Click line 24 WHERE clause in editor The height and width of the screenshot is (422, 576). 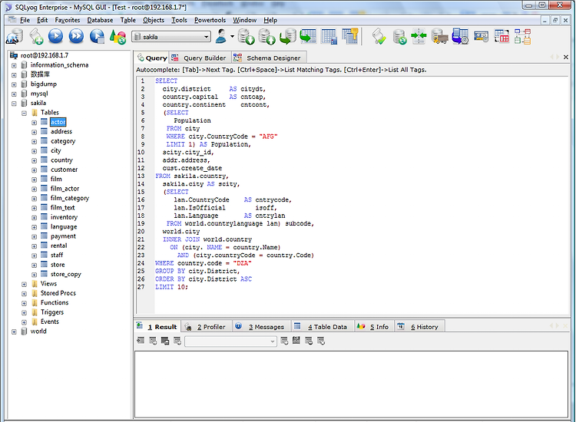click(204, 263)
